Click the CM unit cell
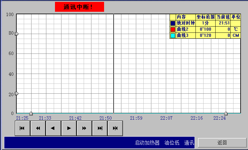This screenshot has height=150, width=248. click(236, 35)
